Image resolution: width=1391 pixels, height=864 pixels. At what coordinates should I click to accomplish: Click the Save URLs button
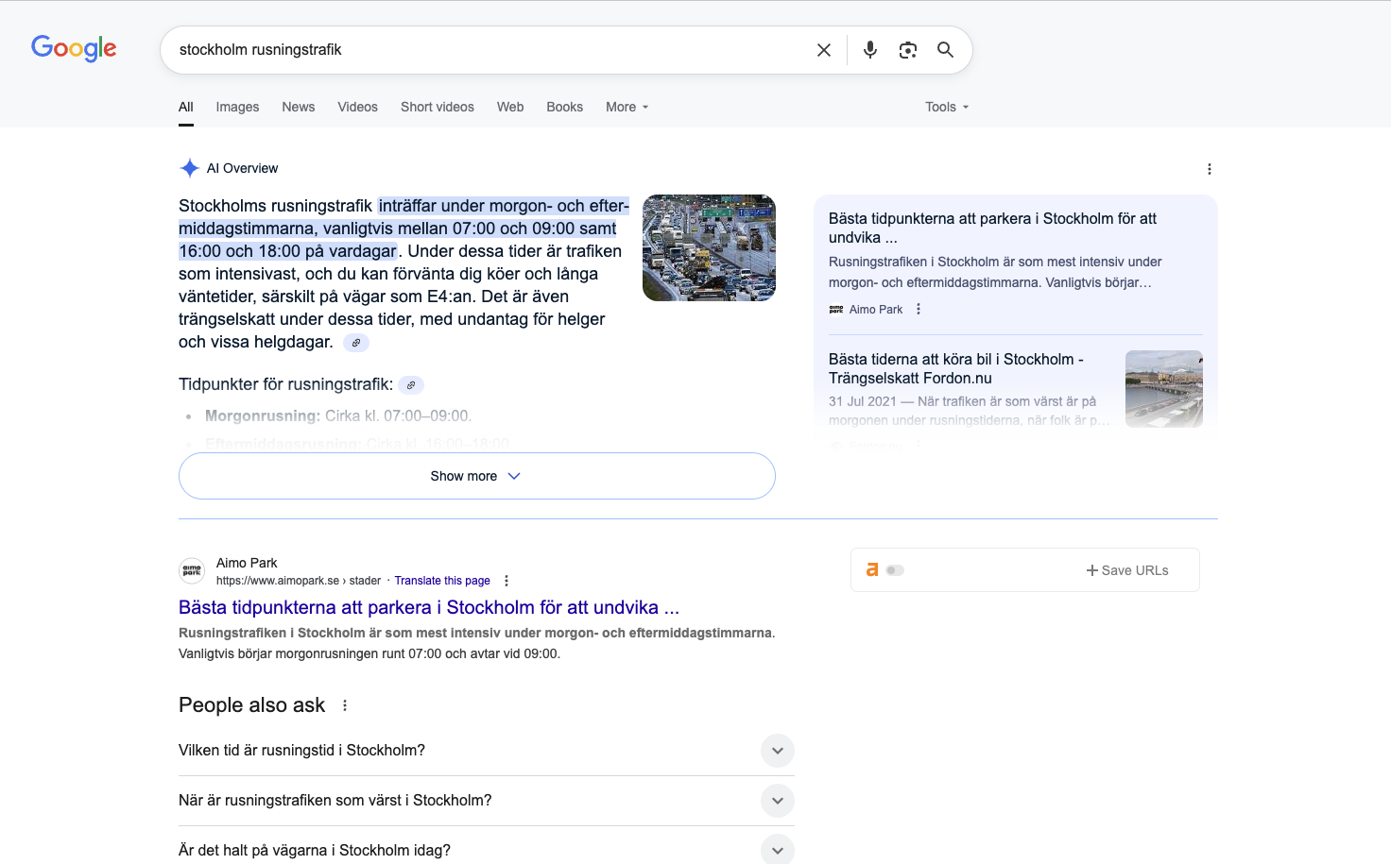click(x=1127, y=570)
